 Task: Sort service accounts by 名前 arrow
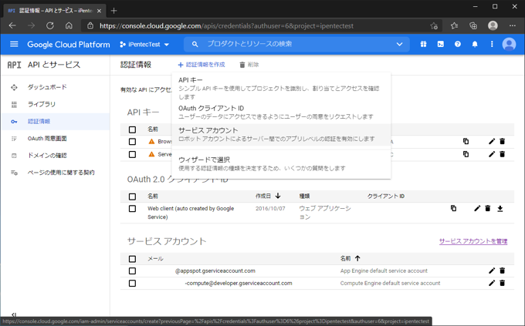357,258
